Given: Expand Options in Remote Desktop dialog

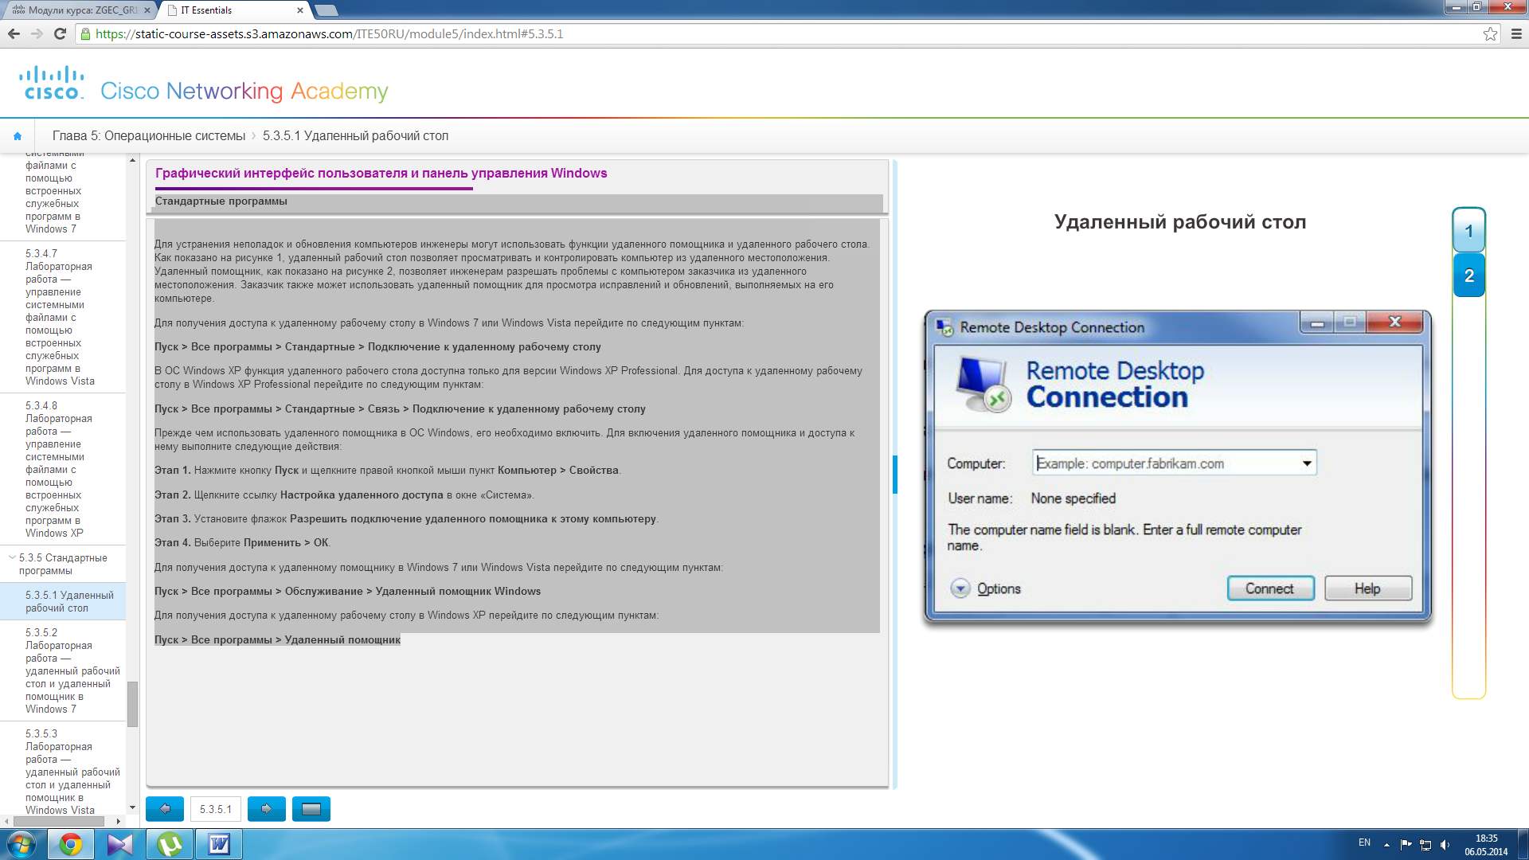Looking at the screenshot, I should pos(986,588).
